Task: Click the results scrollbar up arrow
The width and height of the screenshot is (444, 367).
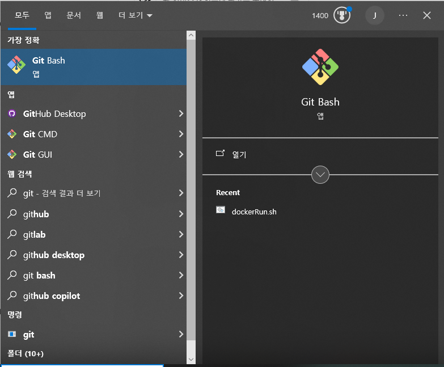Action: click(191, 35)
